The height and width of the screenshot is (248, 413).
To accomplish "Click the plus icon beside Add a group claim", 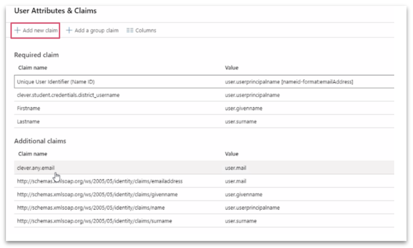I will (69, 30).
